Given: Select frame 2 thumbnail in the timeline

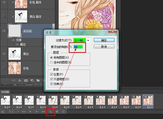Looking at the screenshot, I should (17, 100).
